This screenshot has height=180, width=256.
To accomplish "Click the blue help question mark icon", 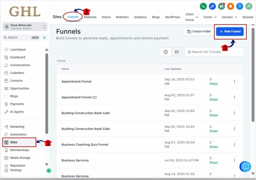I will [x=239, y=6].
